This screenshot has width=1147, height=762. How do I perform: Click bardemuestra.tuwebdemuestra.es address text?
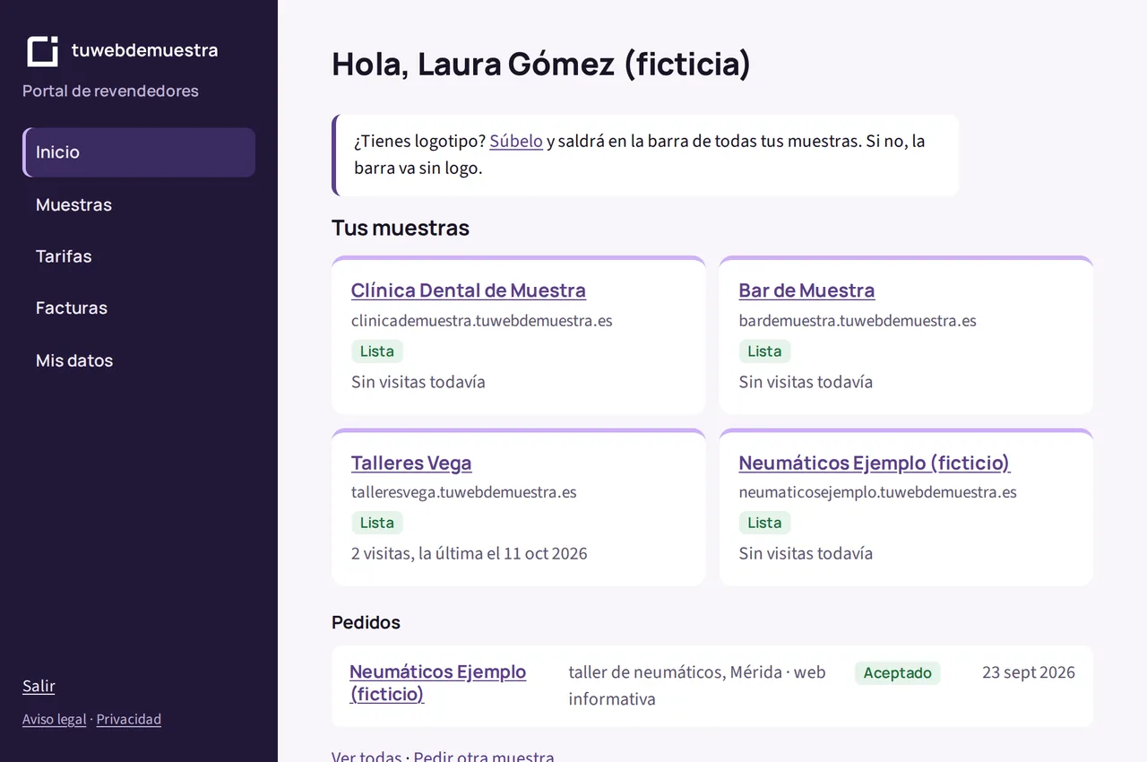pyautogui.click(x=858, y=320)
